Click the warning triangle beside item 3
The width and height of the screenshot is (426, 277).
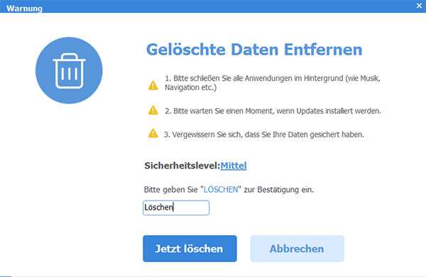tap(153, 133)
